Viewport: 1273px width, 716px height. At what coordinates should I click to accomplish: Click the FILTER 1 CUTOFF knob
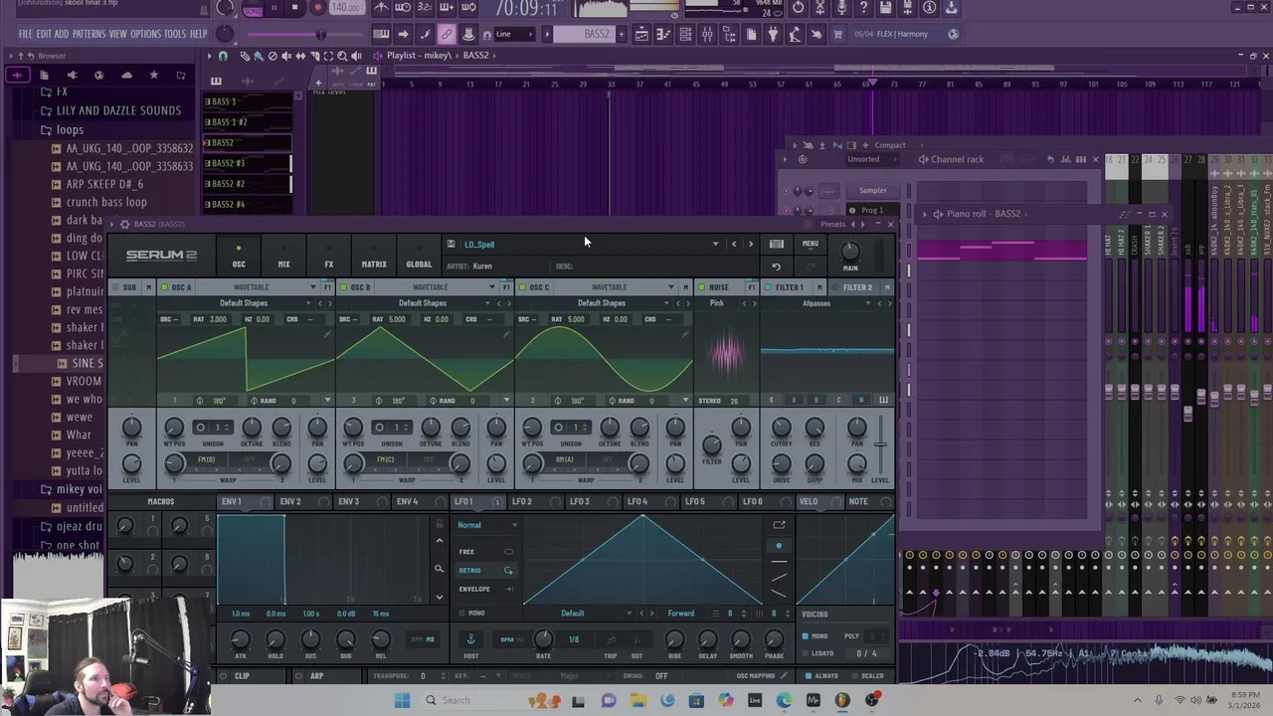(x=782, y=429)
